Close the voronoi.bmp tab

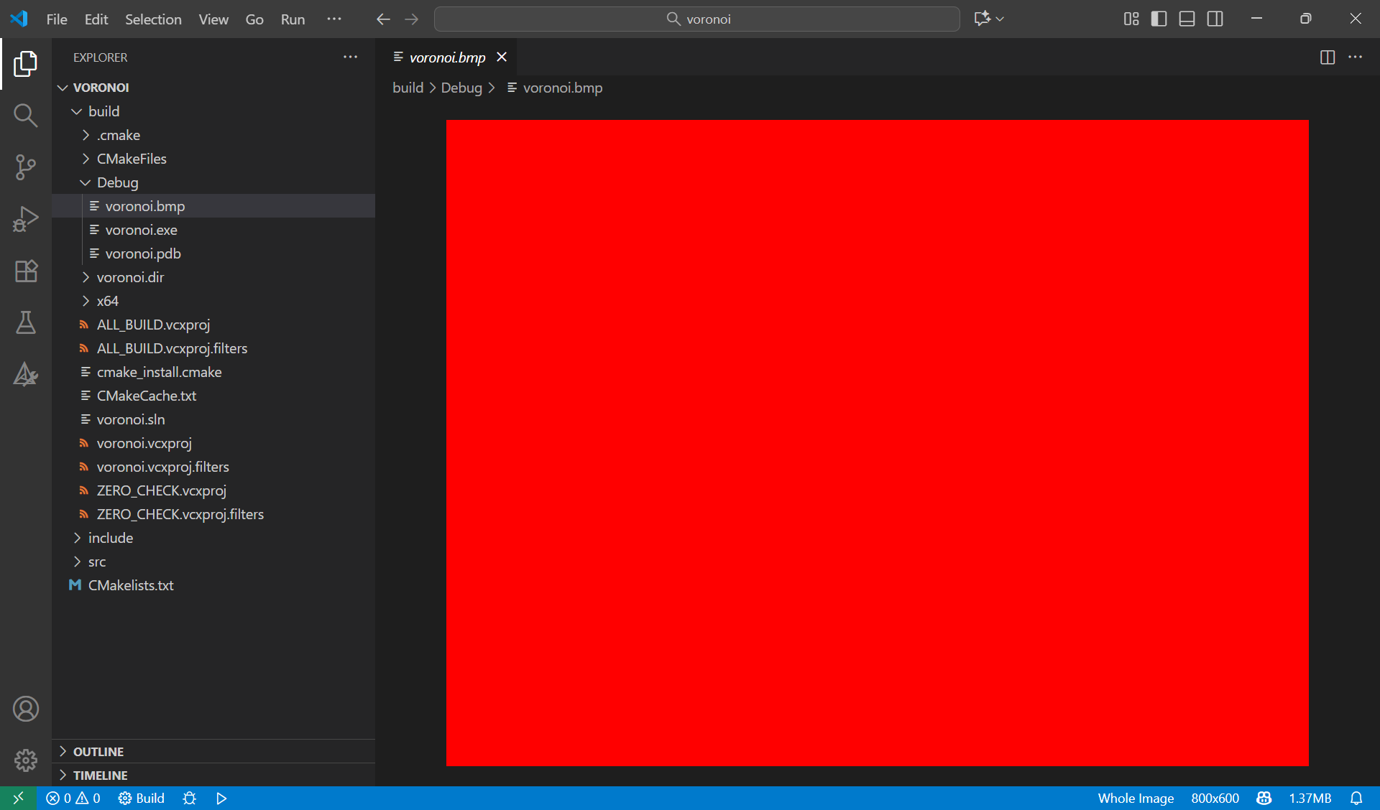502,57
